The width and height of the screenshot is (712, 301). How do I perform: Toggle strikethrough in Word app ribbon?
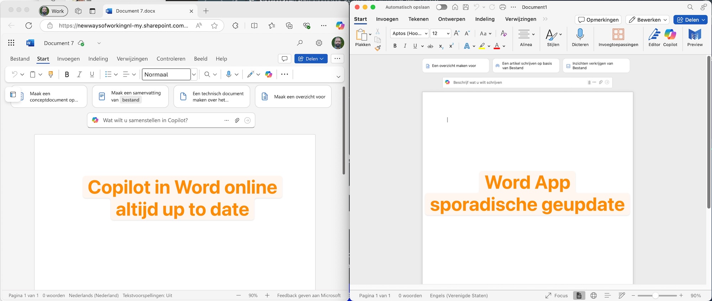click(x=430, y=46)
